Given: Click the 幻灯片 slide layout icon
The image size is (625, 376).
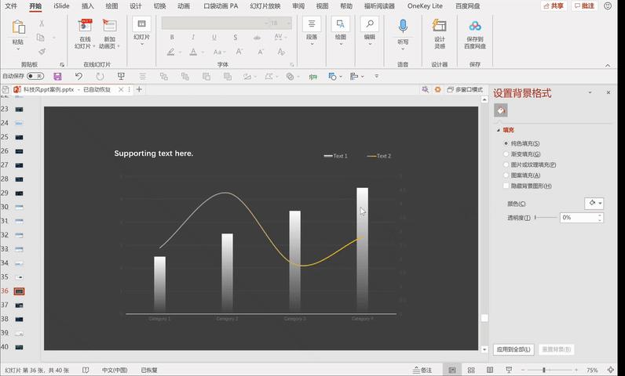Looking at the screenshot, I should tap(141, 24).
